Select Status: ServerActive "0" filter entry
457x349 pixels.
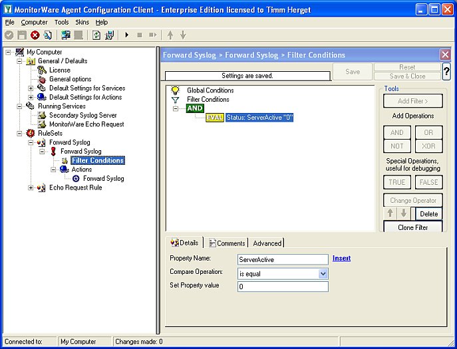click(x=259, y=118)
